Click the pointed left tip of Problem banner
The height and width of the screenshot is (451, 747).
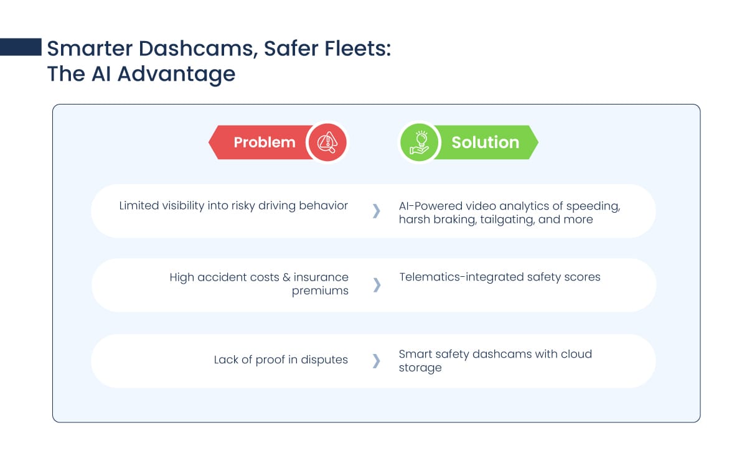(x=213, y=142)
